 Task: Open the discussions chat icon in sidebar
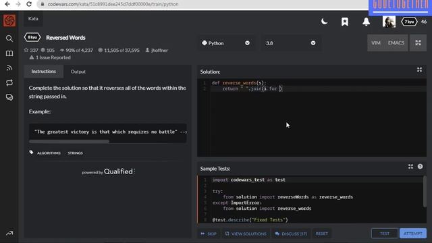pyautogui.click(x=9, y=97)
